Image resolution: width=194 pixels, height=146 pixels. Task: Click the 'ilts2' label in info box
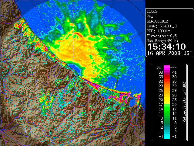(152, 12)
